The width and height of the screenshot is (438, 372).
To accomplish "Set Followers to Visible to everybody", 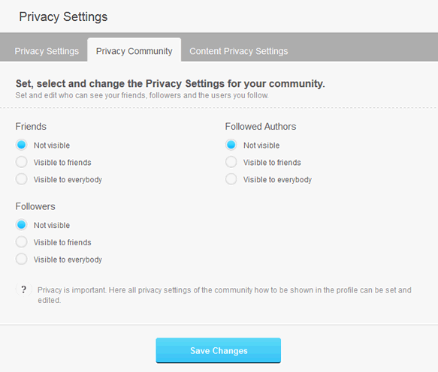I will click(22, 259).
